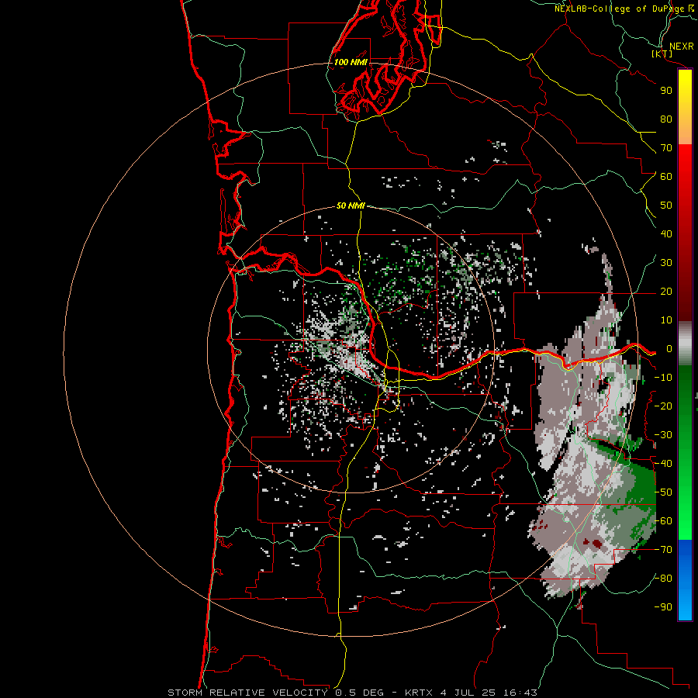Screen dimensions: 698x698
Task: Click the KT units label above color scale
Action: (x=662, y=54)
